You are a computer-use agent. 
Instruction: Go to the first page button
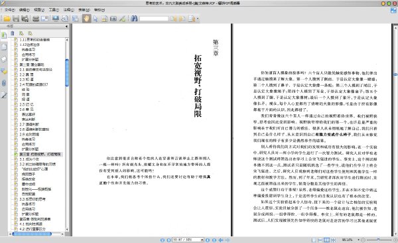(163, 240)
